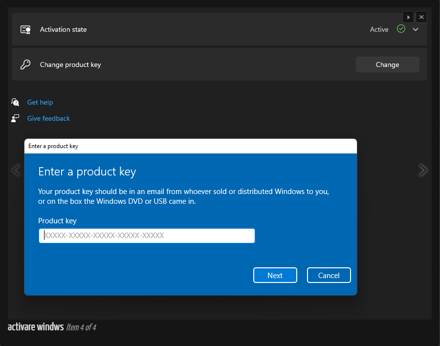Click the green Active checkmark icon

401,29
